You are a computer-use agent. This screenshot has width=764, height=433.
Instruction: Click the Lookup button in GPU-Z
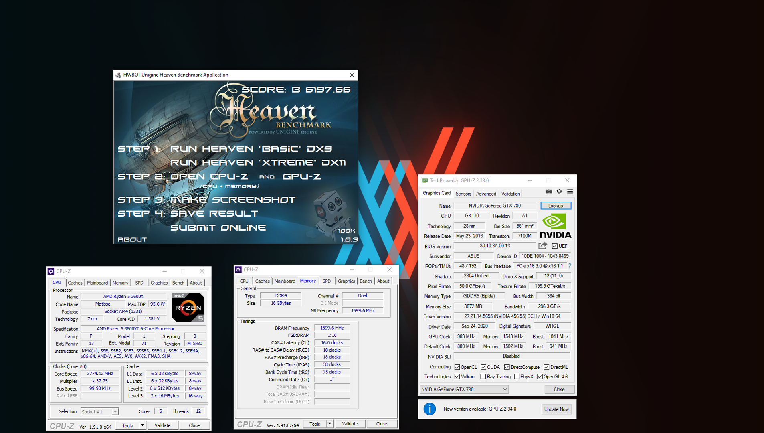(x=556, y=206)
